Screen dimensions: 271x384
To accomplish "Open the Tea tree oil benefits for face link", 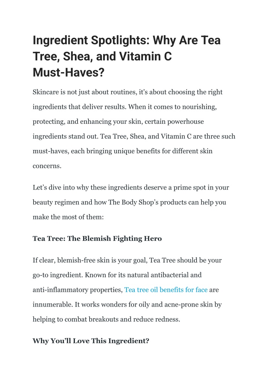I will click(166, 290).
